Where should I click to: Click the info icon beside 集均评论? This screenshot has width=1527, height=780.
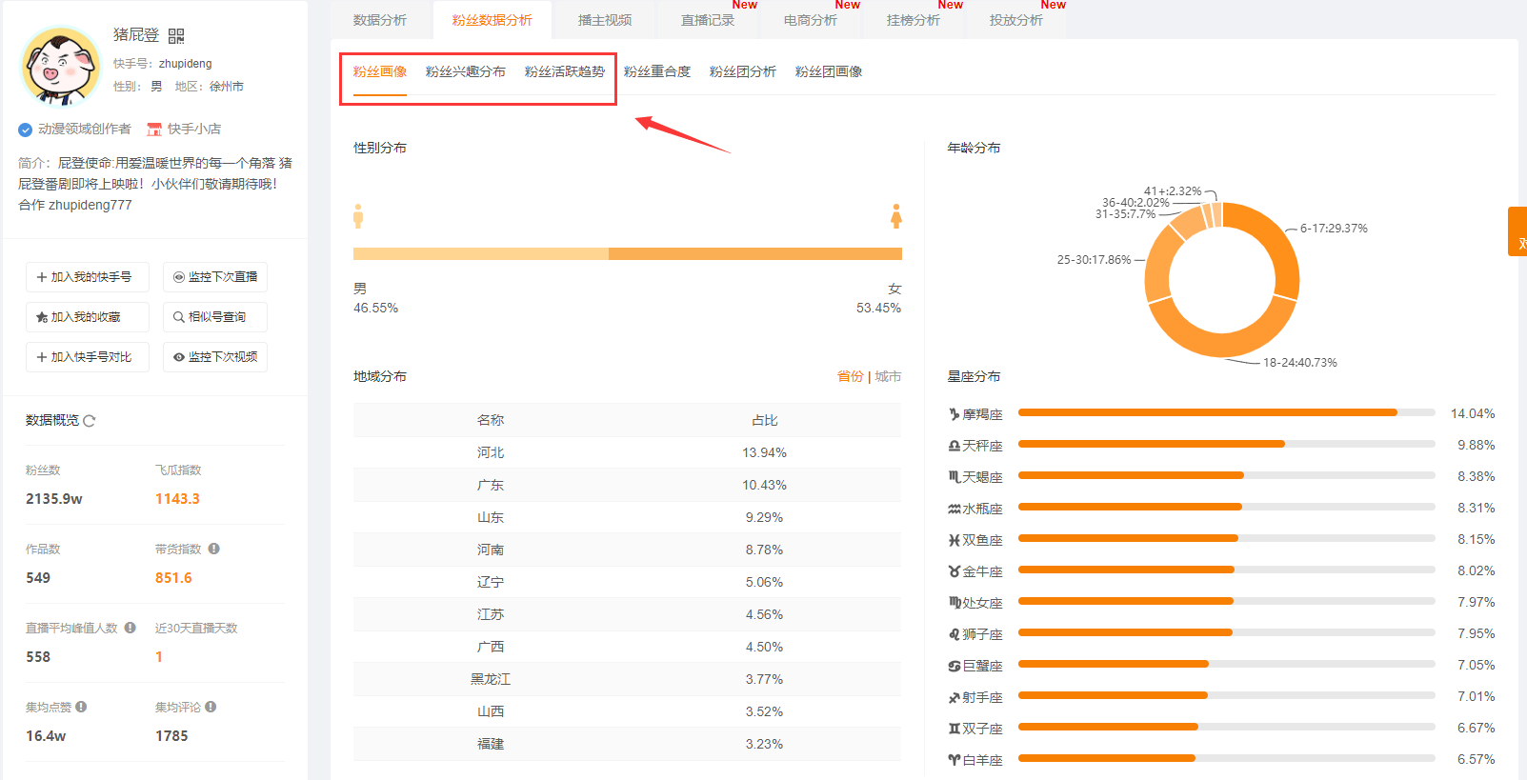pos(211,707)
